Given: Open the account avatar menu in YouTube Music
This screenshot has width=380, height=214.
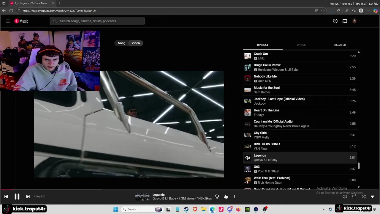Looking at the screenshot, I should (x=354, y=21).
